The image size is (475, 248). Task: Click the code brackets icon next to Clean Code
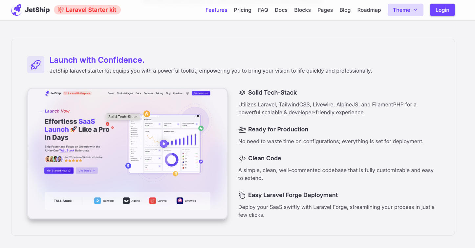[242, 158]
